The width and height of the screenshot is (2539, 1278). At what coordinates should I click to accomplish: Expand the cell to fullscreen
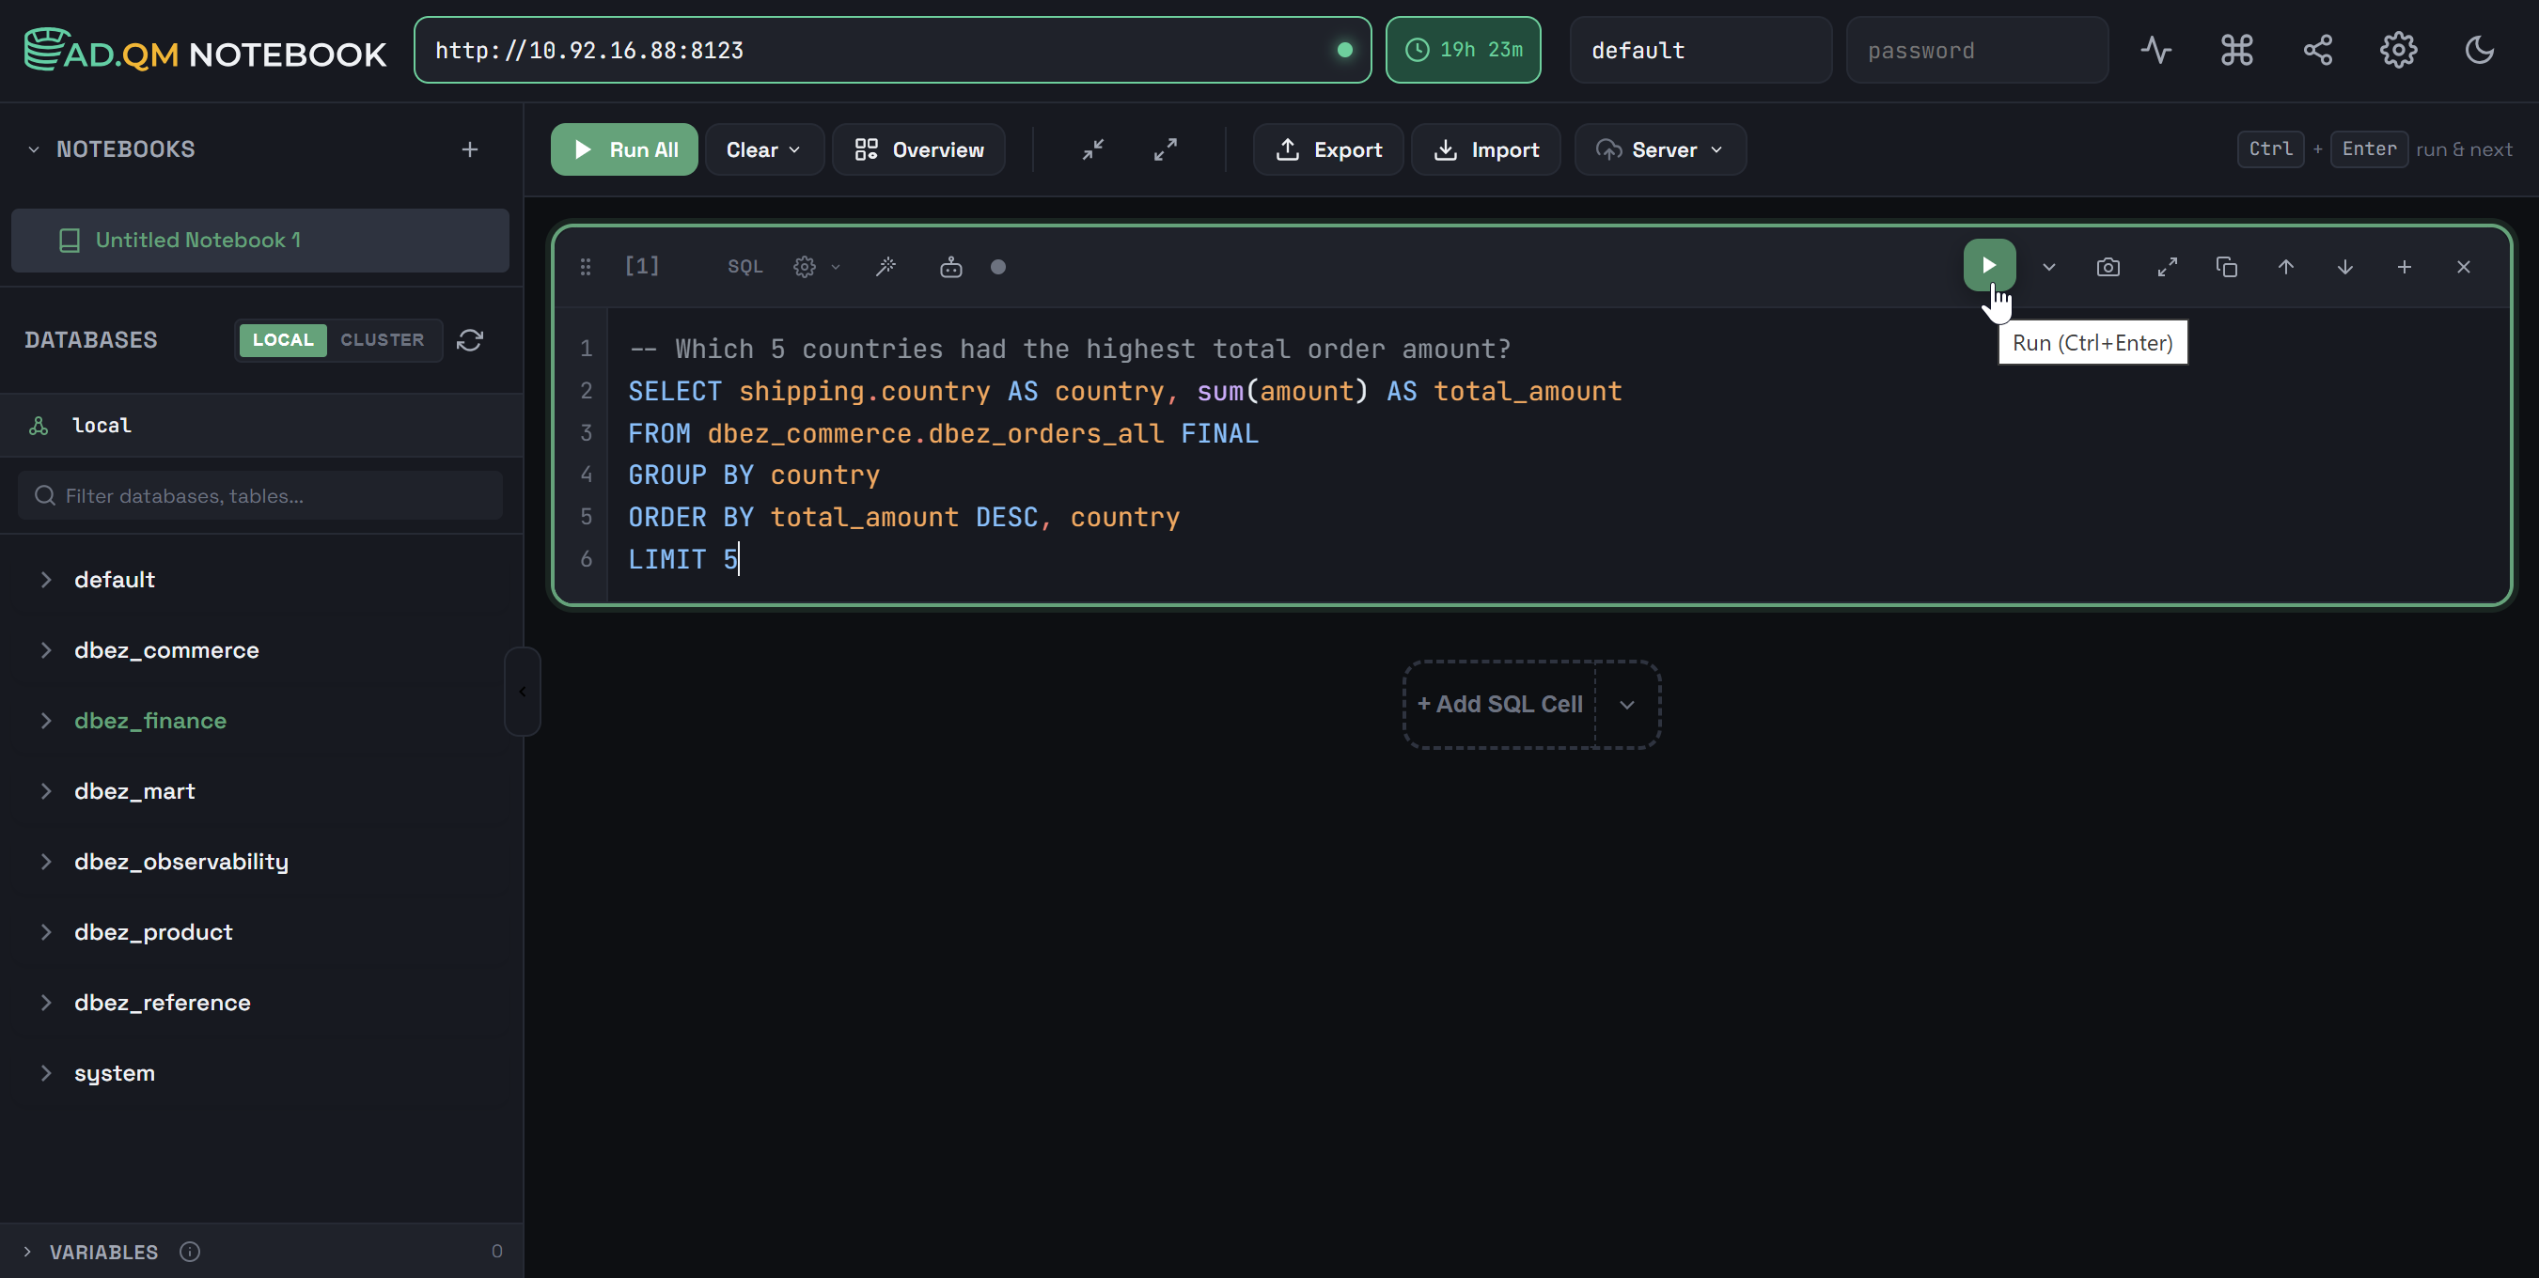pos(2168,267)
